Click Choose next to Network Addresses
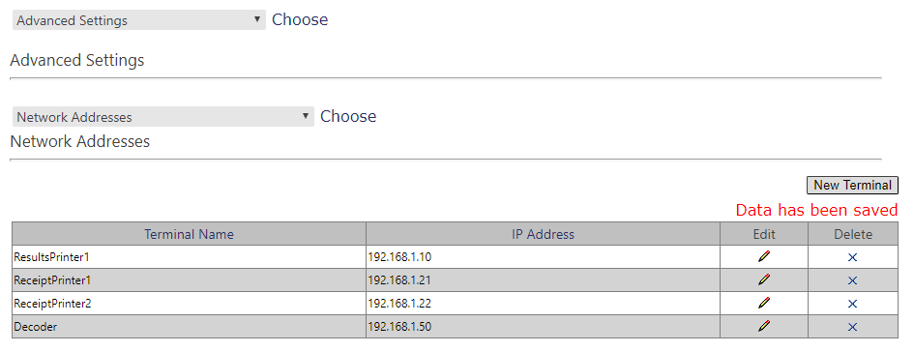The height and width of the screenshot is (352, 914). [x=348, y=117]
